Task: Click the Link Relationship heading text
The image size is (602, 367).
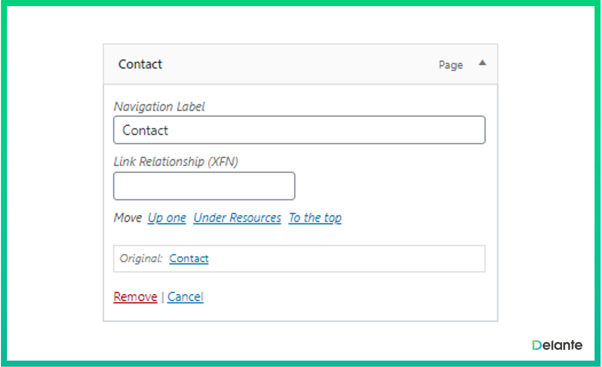Action: pos(176,162)
